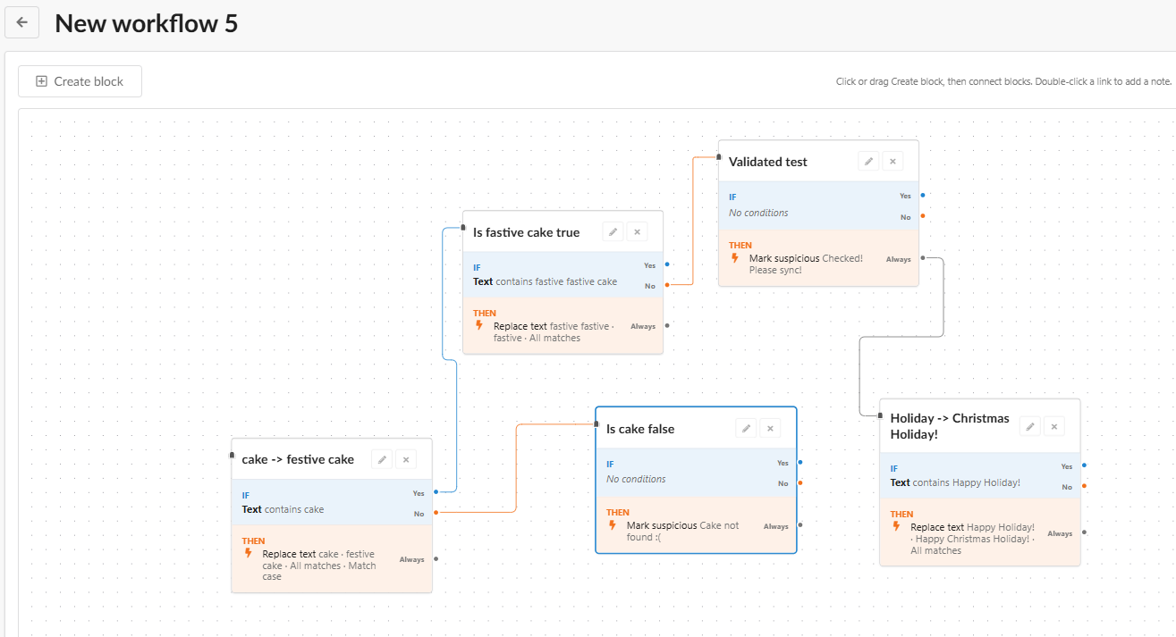Click lightning action icon in 'cake -> festive cake'
This screenshot has height=637, width=1176.
249,554
